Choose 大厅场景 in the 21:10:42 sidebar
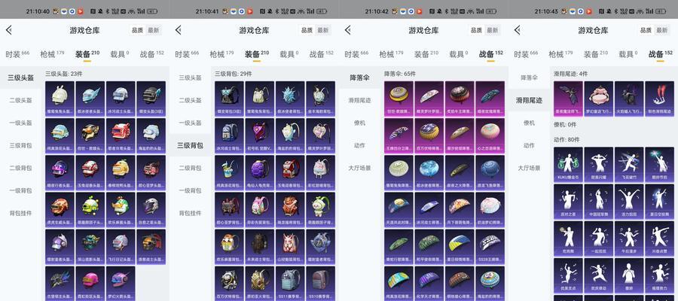Viewport: 678px width, 301px height. coord(360,168)
